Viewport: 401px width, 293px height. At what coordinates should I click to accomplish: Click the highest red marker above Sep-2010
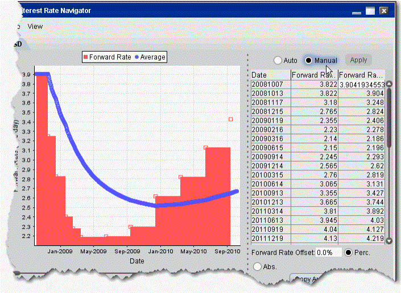coord(230,119)
